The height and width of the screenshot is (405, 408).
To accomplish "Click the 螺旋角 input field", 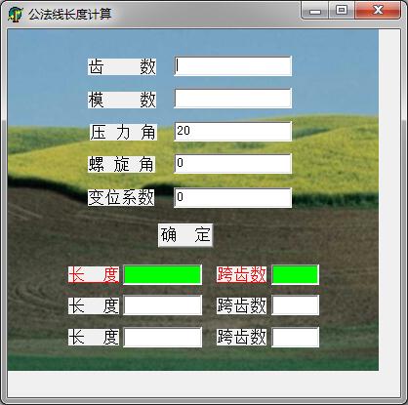I will point(233,164).
